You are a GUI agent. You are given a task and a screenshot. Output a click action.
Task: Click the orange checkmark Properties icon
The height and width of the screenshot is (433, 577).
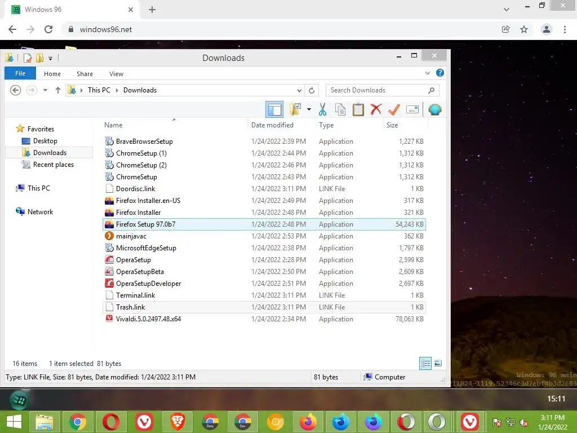394,109
